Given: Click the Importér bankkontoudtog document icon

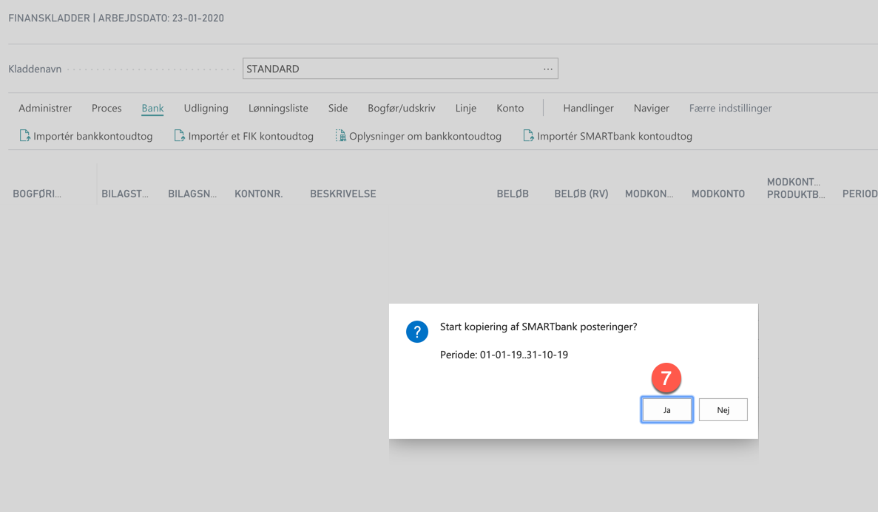Looking at the screenshot, I should click(x=24, y=135).
